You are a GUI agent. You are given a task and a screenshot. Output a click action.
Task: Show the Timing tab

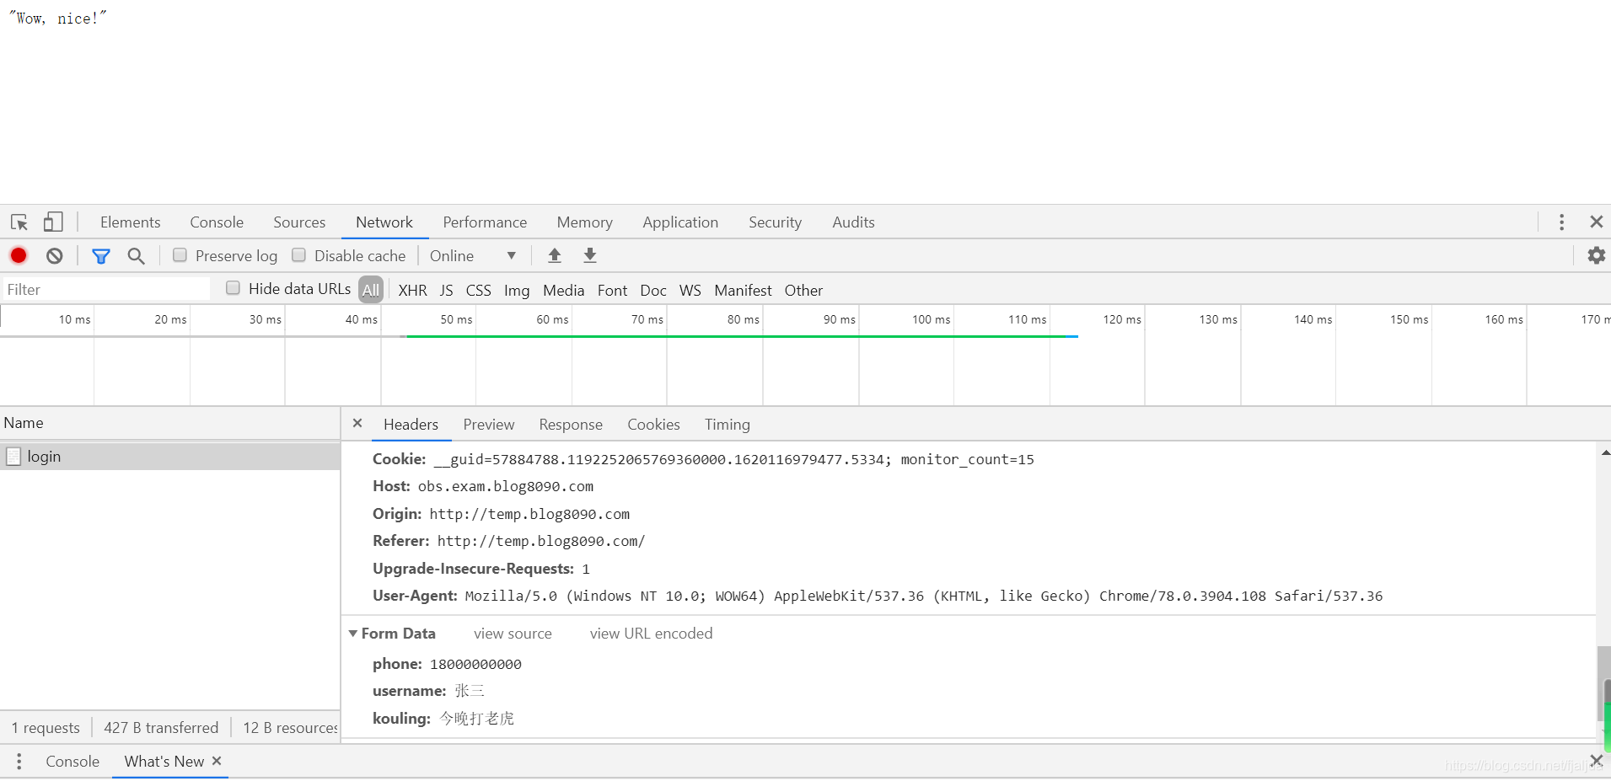(x=728, y=425)
